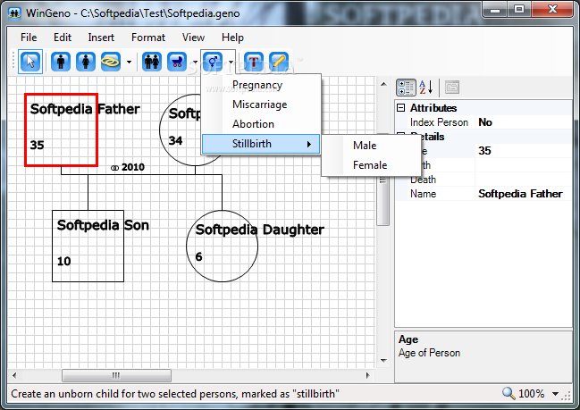Open the 100% zoom dropdown arrow
Screen dimensions: 580x410
coord(555,394)
